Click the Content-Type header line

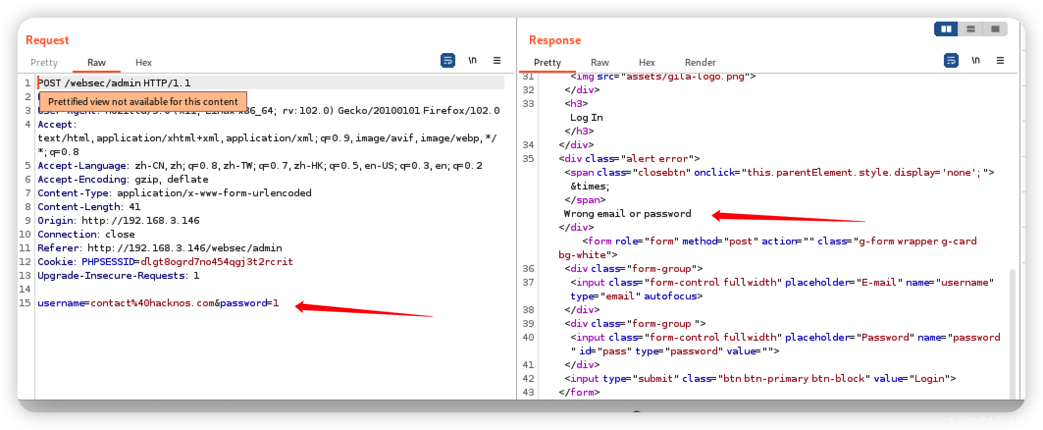point(175,193)
